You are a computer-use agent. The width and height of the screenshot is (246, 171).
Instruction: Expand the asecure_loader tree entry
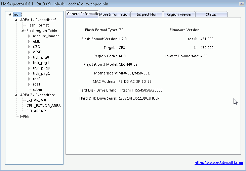coord(29,36)
